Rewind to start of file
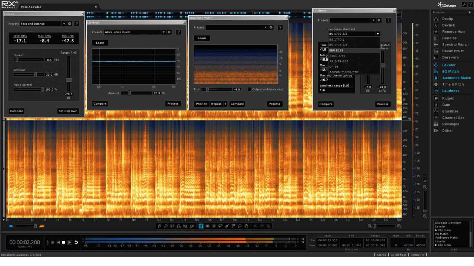 point(58,242)
